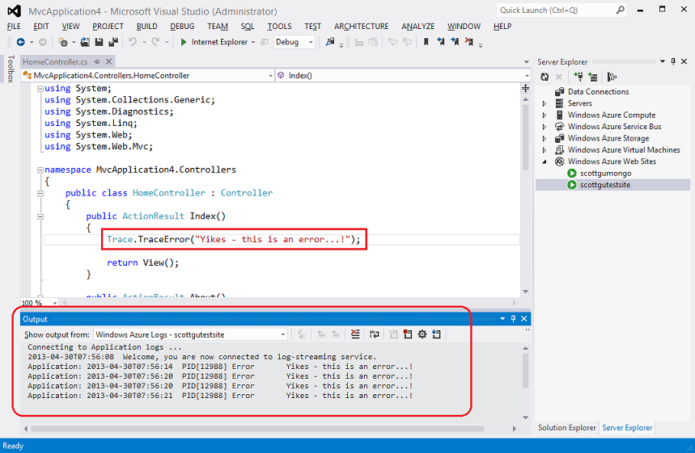Click the Save All toolbar icon
This screenshot has height=453, width=695.
[x=113, y=42]
